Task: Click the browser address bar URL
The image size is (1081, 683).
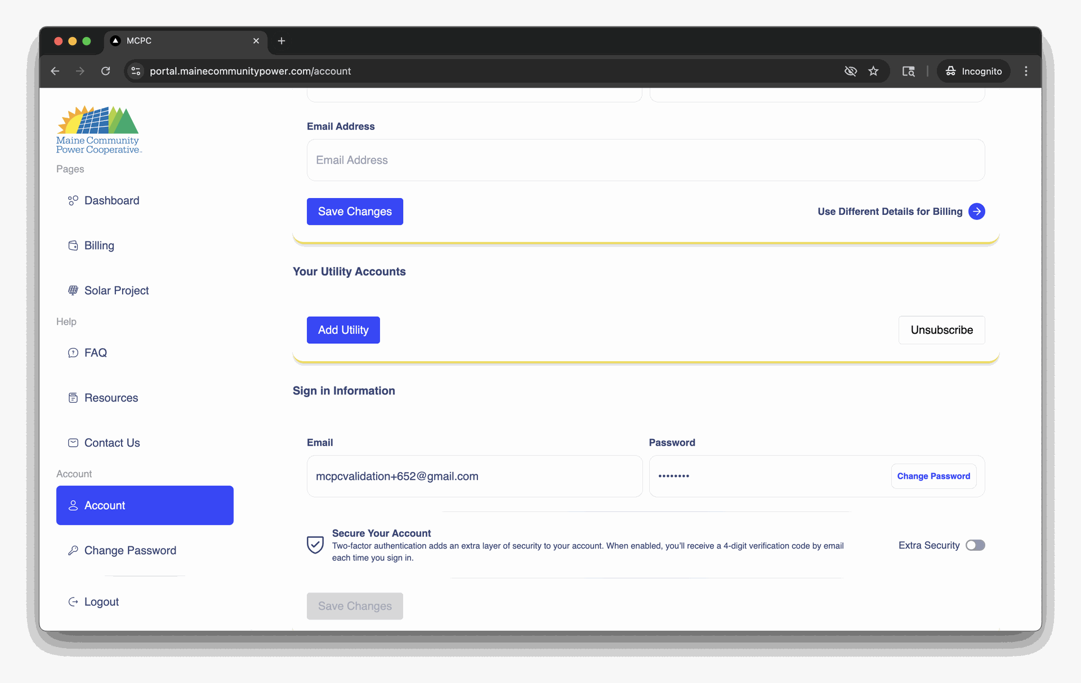Action: click(250, 71)
